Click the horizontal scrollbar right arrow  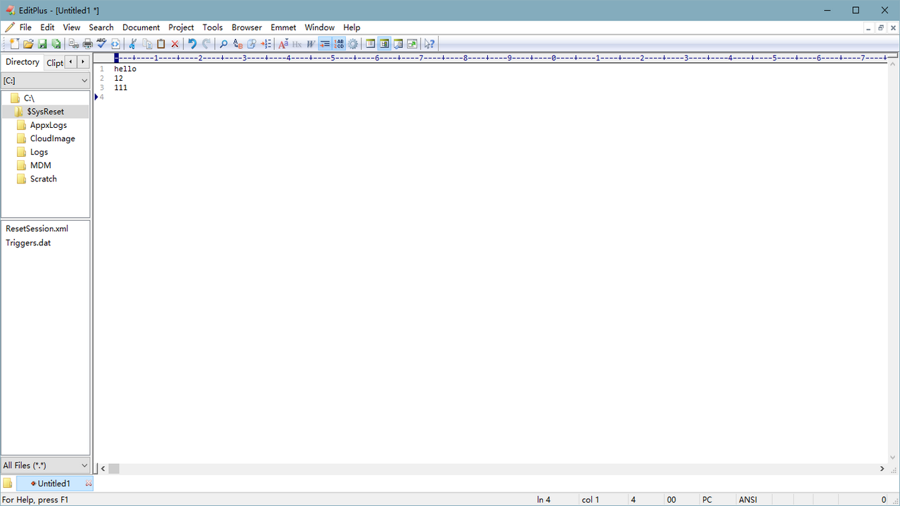pyautogui.click(x=882, y=469)
